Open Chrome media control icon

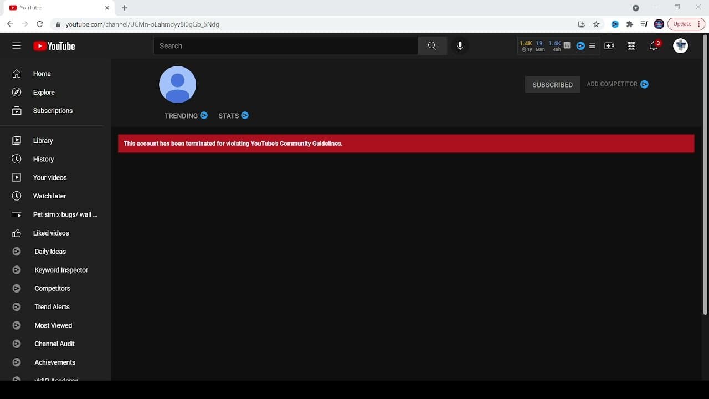pos(644,24)
